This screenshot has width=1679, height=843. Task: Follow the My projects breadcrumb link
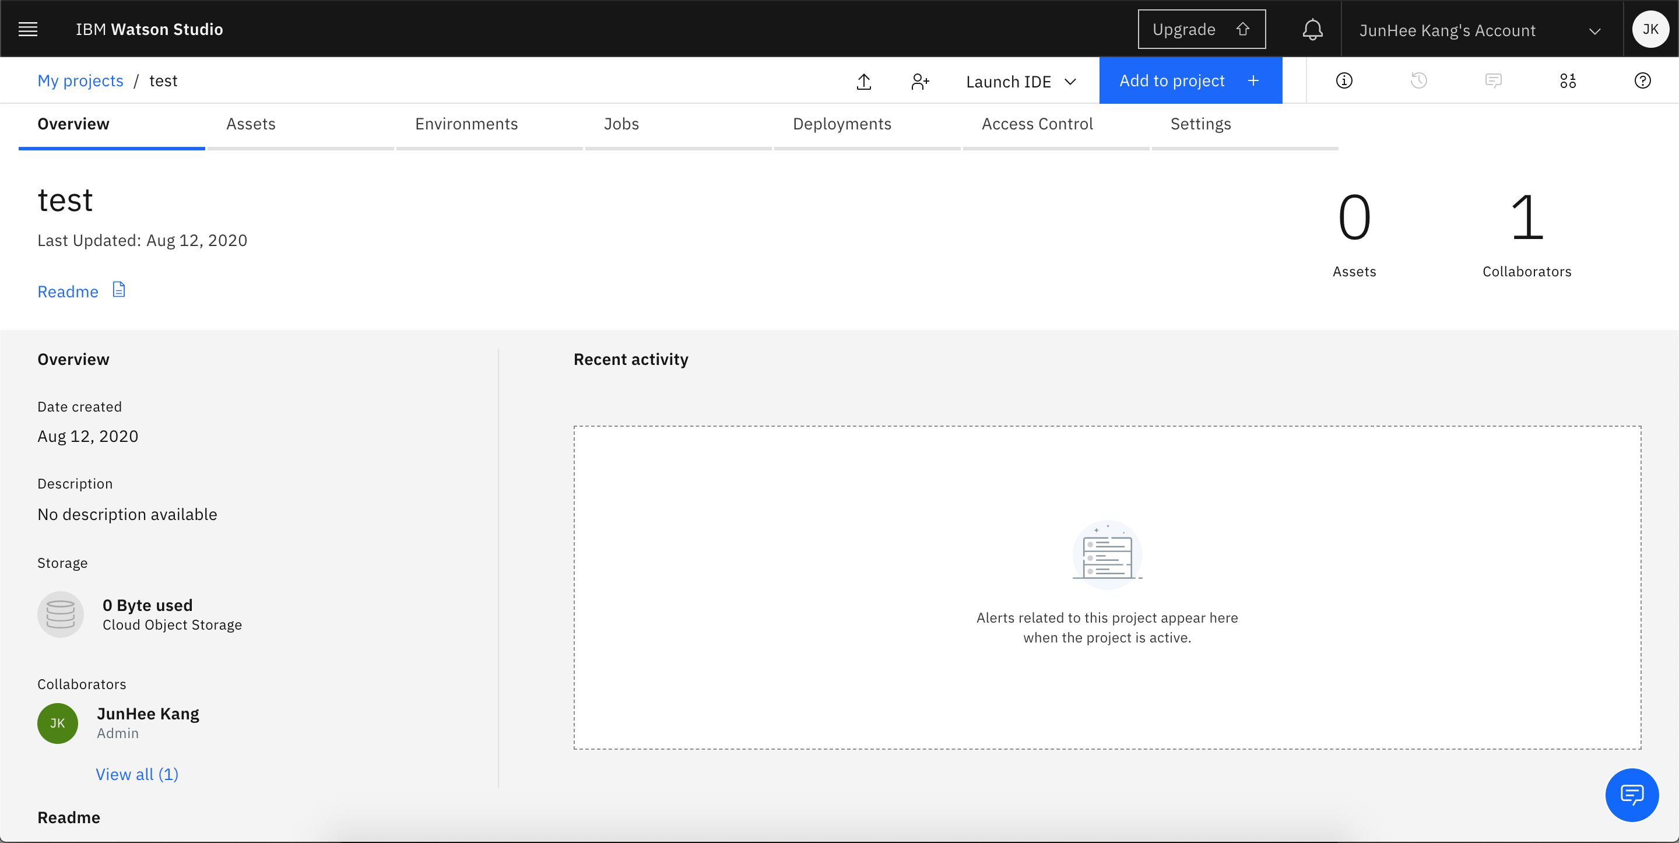80,81
